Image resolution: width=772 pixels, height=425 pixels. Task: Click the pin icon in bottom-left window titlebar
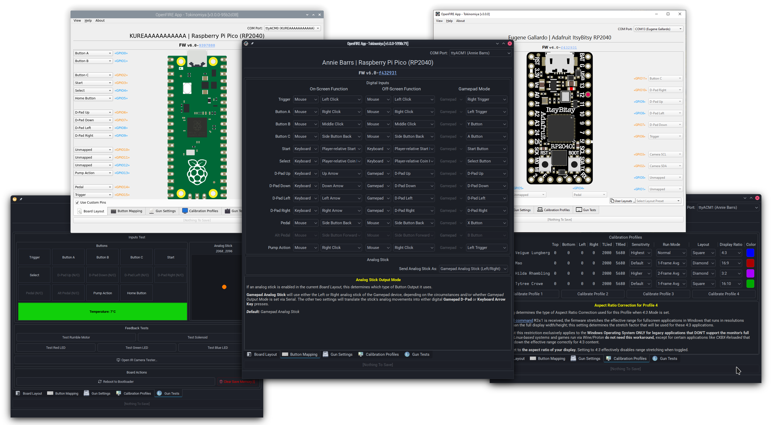[x=21, y=199]
